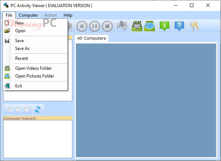The width and height of the screenshot is (221, 161).
Task: Click the floppy disk icon beside Save
Action: pyautogui.click(x=7, y=41)
